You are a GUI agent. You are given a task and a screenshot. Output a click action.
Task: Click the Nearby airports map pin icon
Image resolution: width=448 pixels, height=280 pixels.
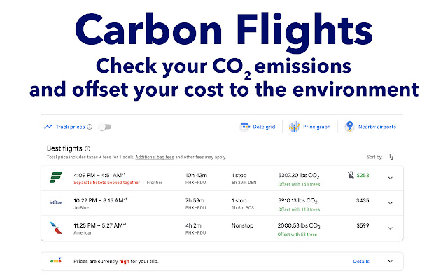click(x=349, y=127)
